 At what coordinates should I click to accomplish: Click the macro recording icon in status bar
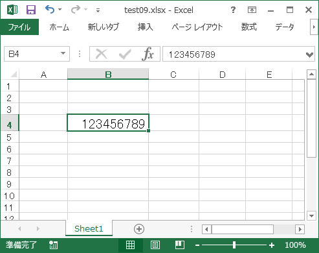53,245
